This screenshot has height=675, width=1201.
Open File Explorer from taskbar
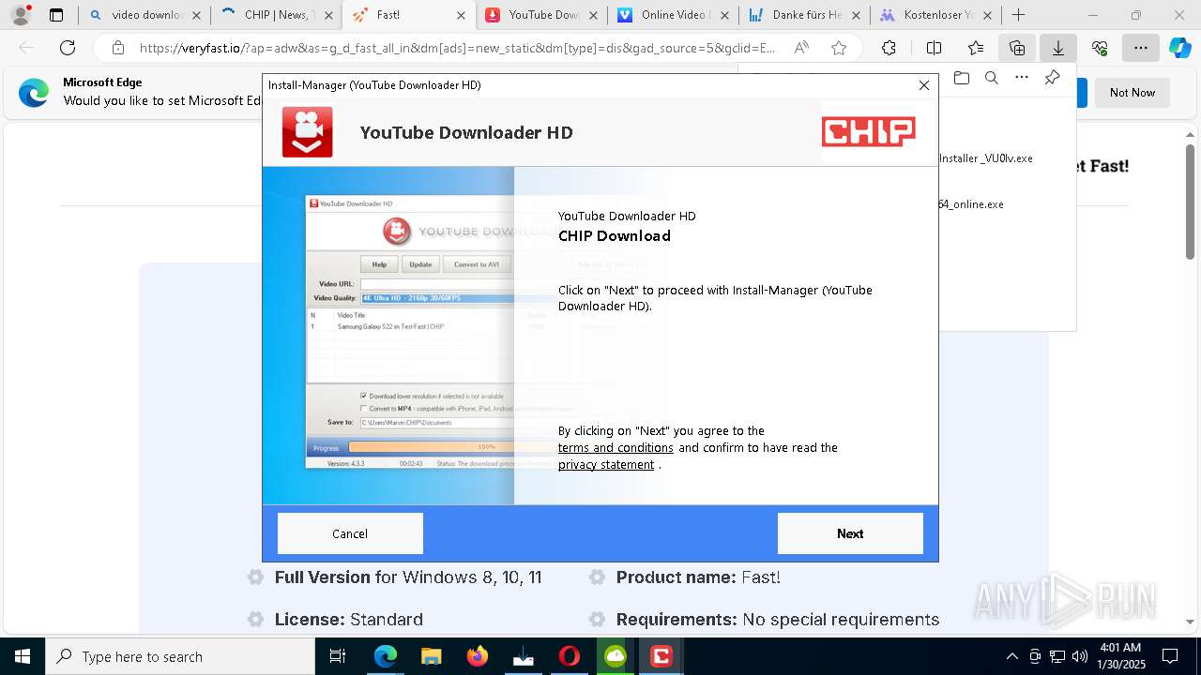pyautogui.click(x=432, y=656)
